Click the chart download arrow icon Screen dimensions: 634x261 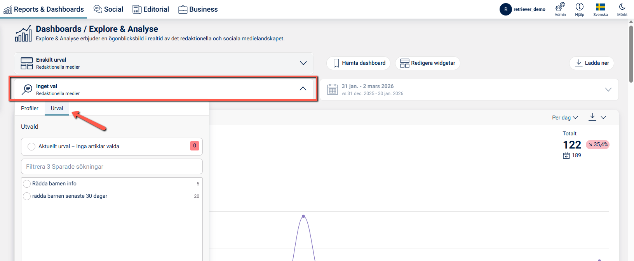(592, 117)
